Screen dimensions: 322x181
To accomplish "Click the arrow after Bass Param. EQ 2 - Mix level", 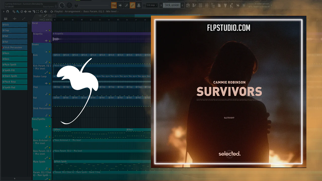I will [118, 11].
